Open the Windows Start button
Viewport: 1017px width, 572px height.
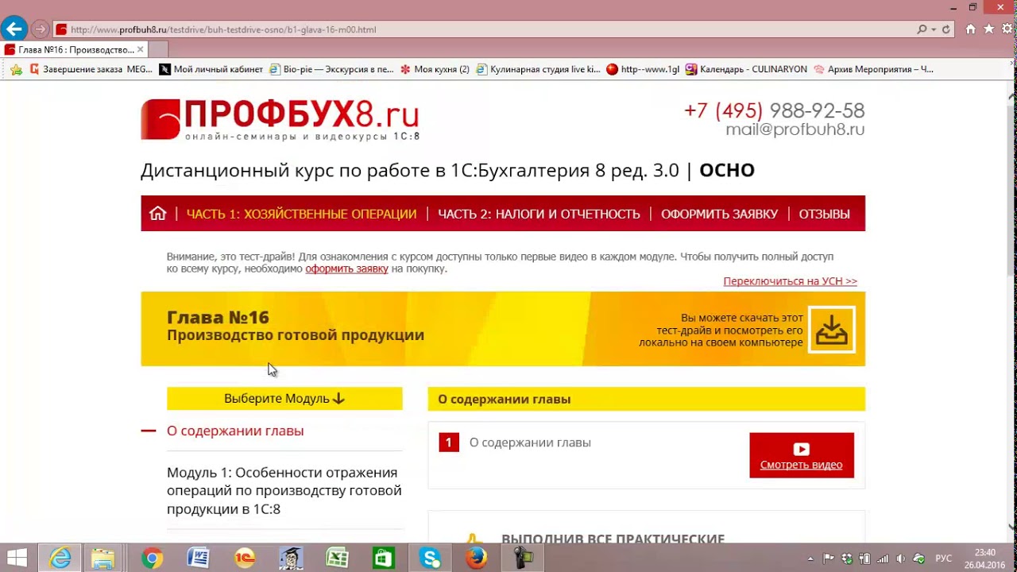(x=17, y=558)
